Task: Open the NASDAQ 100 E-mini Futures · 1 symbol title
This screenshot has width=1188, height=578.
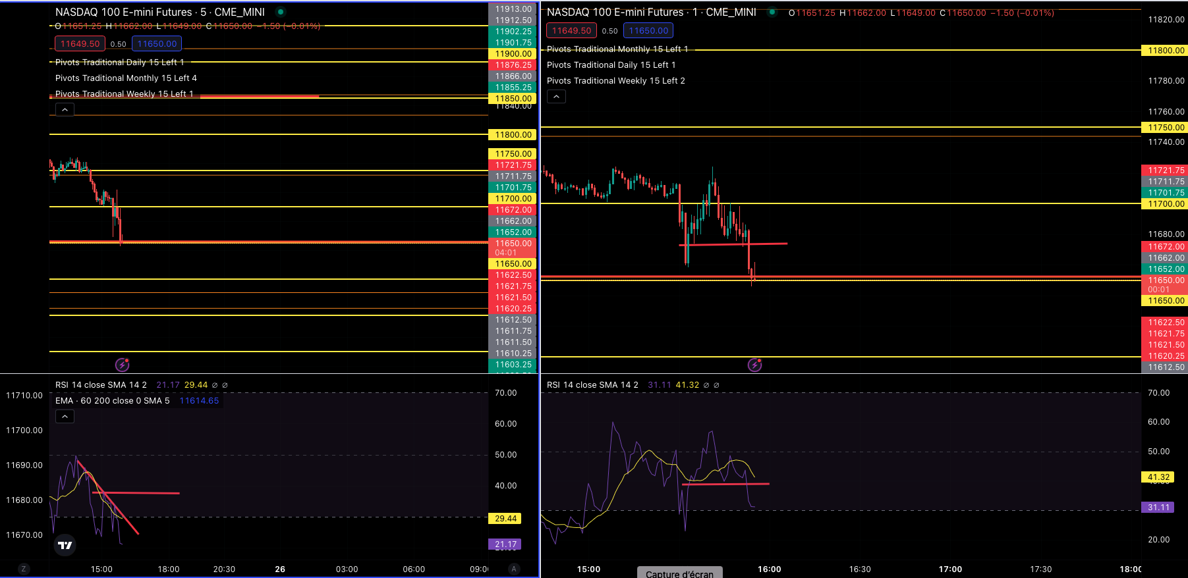Action: tap(652, 12)
